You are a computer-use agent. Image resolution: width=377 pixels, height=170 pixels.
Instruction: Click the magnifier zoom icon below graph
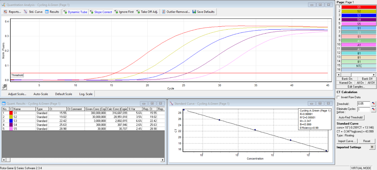pyautogui.click(x=4, y=86)
